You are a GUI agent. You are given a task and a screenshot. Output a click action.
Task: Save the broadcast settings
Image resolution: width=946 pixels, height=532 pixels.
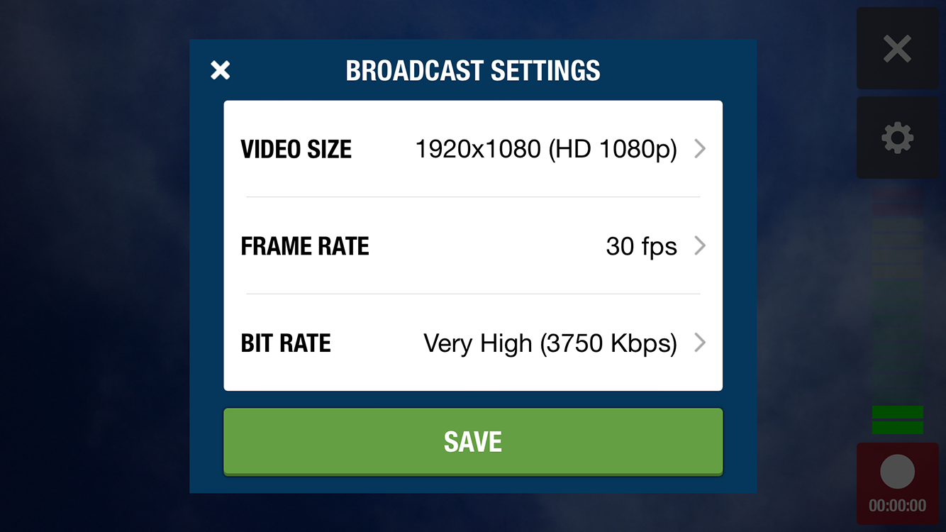pos(473,441)
